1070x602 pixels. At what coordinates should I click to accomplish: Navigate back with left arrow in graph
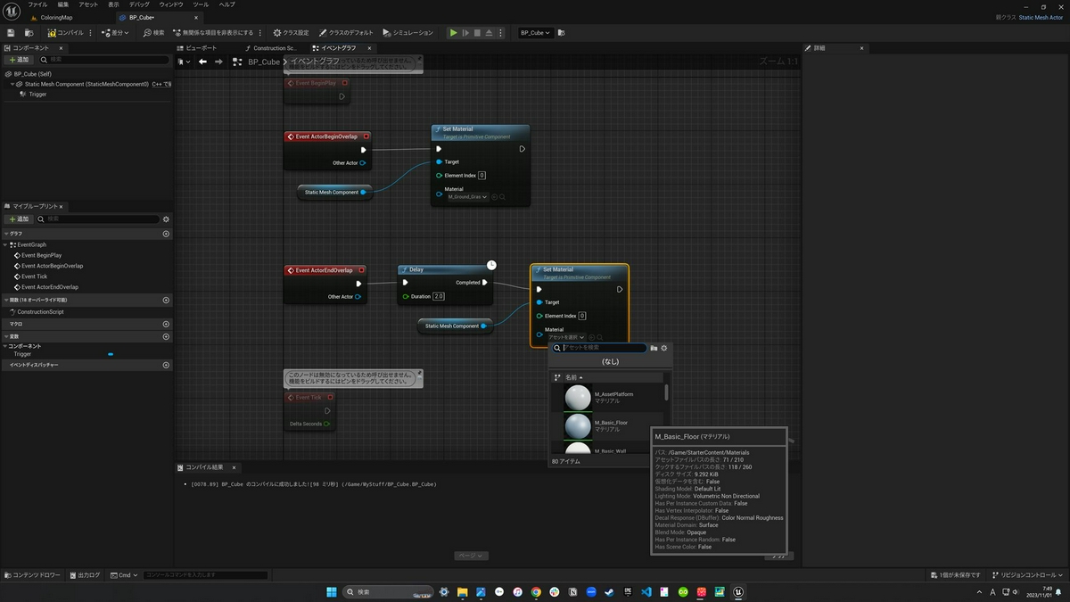(x=202, y=62)
